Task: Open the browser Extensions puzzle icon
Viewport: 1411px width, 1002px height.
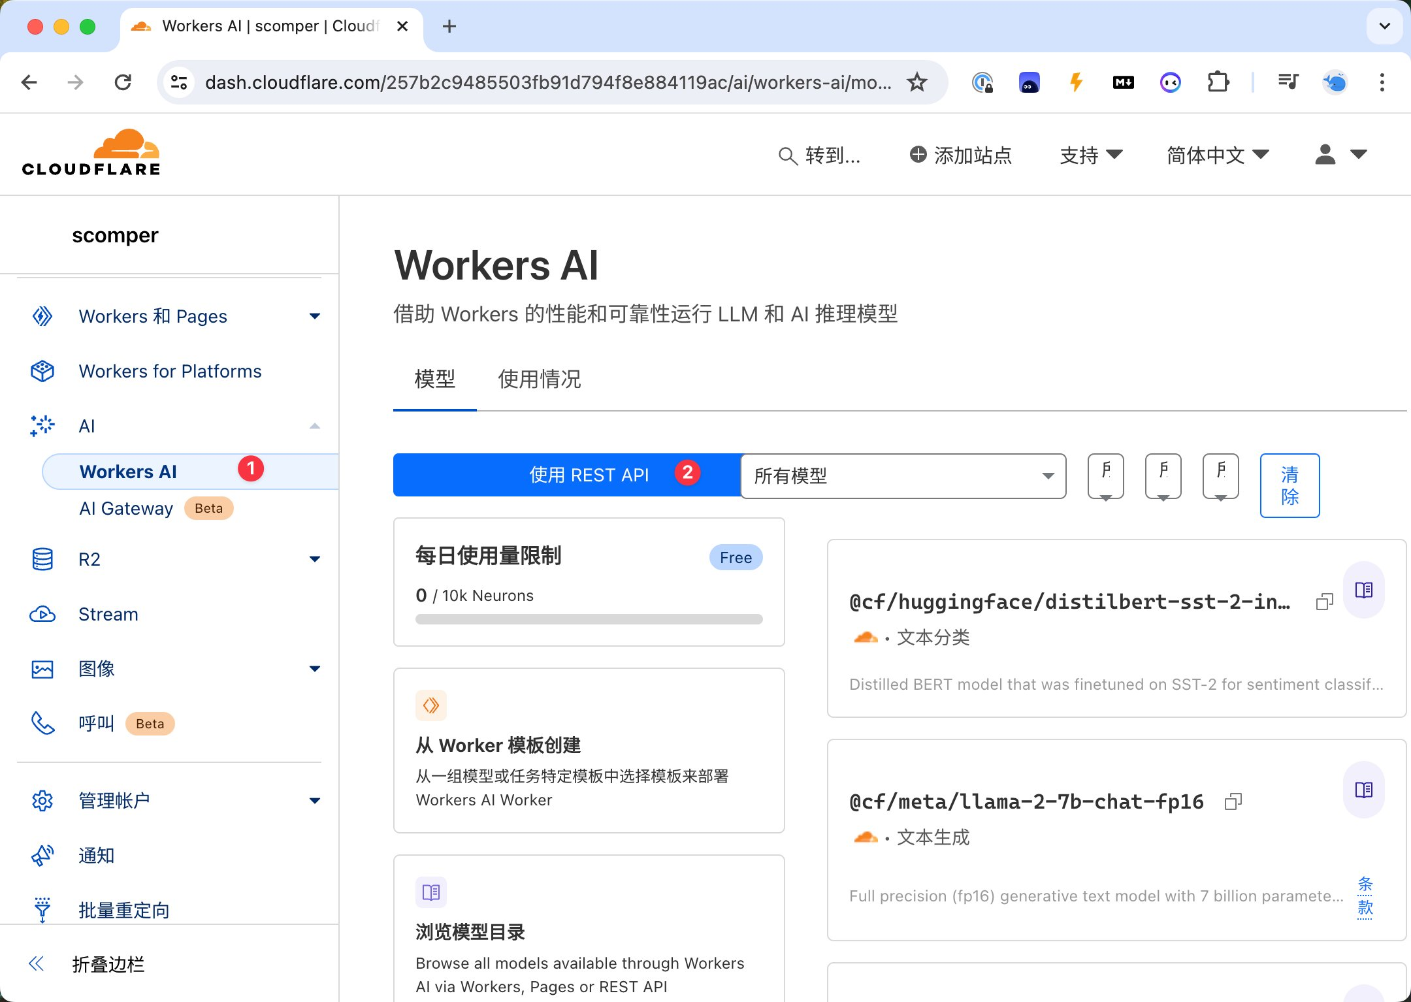Action: point(1218,82)
